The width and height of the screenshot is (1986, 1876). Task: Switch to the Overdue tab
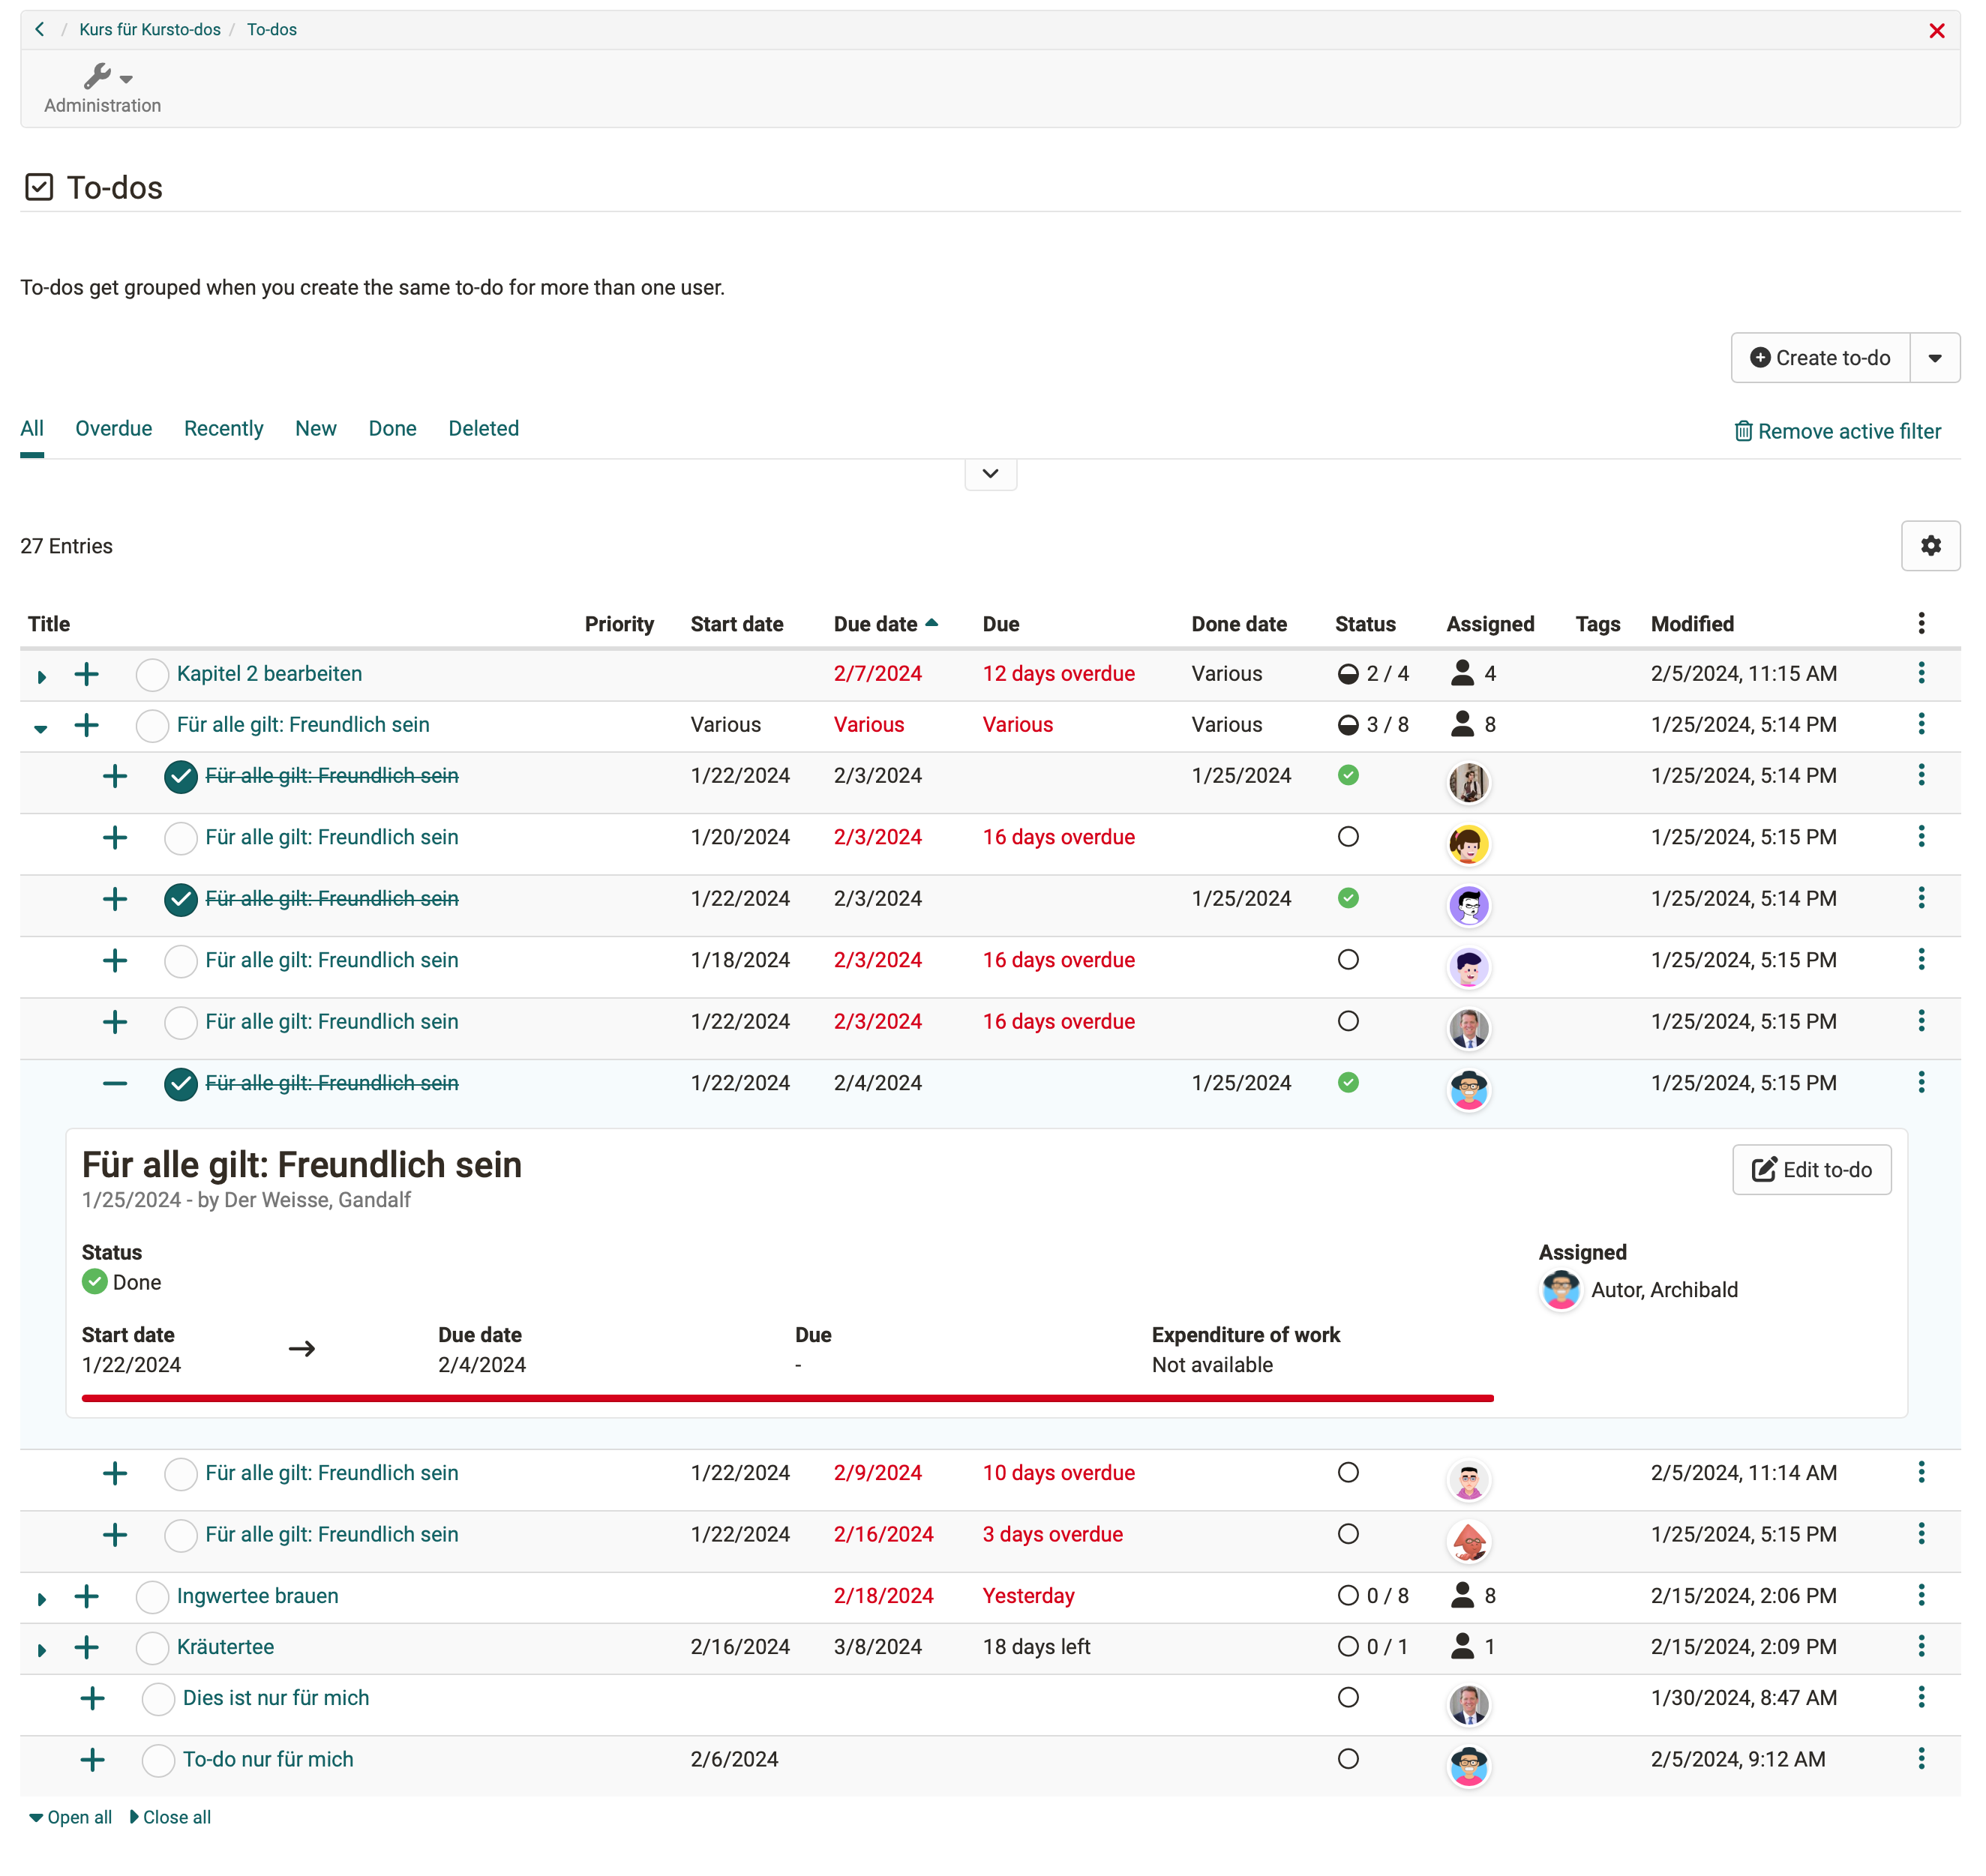[113, 428]
